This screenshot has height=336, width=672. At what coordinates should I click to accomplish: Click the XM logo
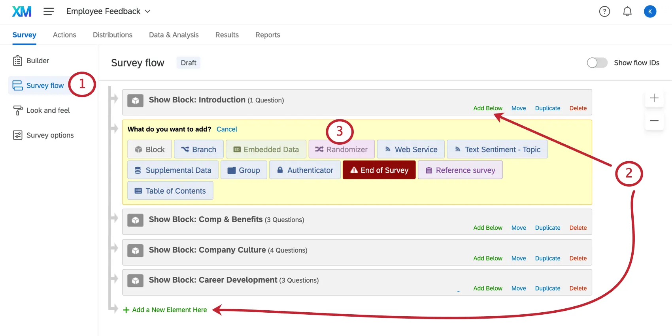pyautogui.click(x=22, y=11)
